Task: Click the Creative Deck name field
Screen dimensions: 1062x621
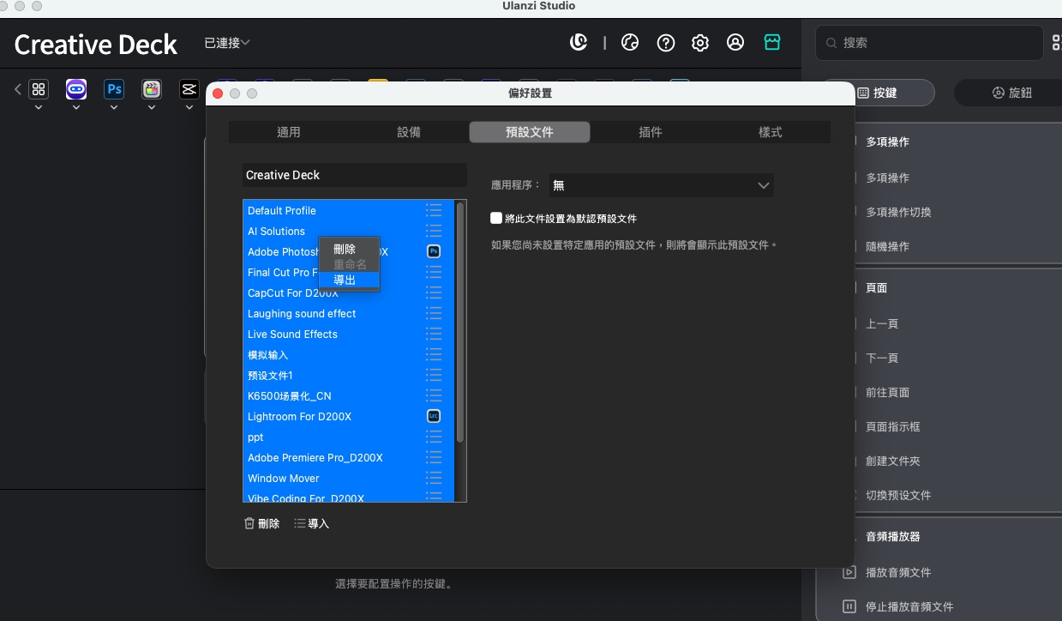Action: pos(355,175)
